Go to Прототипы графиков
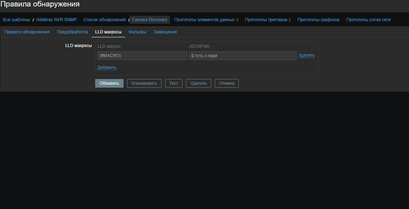Viewport: 409px width, 209px height. (318, 20)
